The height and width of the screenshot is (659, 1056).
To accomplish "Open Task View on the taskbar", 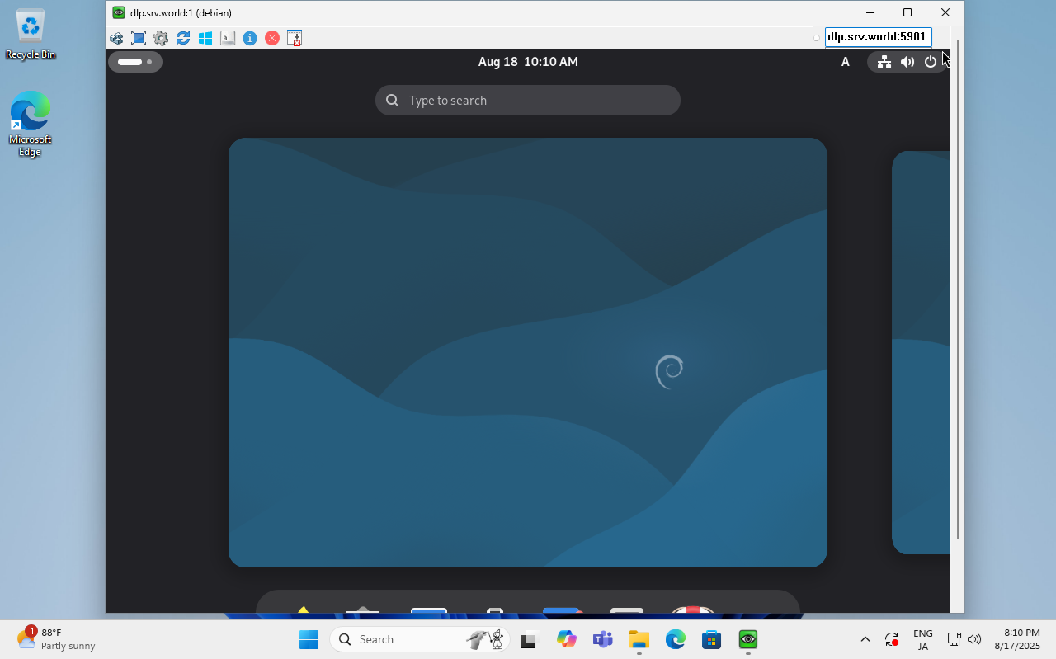I will point(529,639).
